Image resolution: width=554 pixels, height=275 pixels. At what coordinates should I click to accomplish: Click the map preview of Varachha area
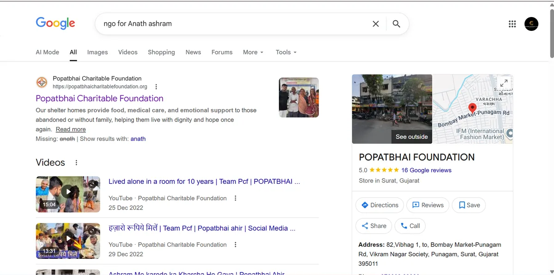[x=472, y=109]
